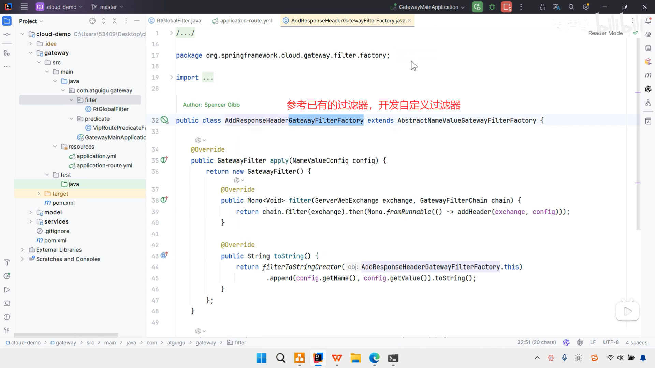Open the Git tool window icon

click(7, 331)
